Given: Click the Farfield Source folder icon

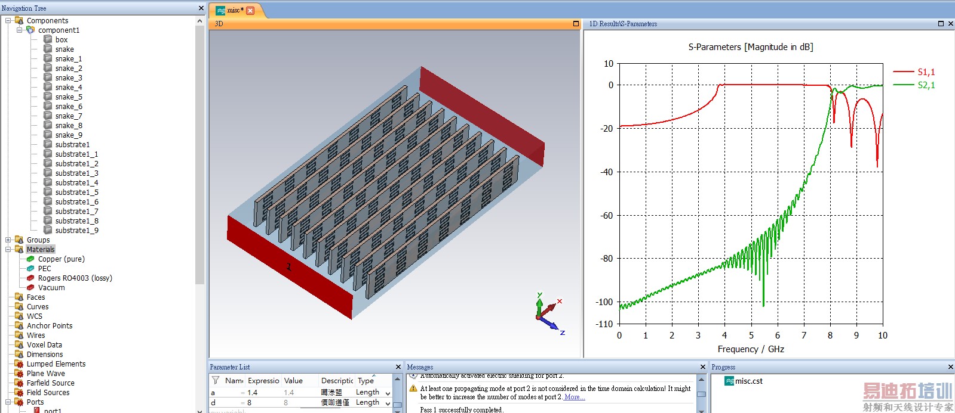Looking at the screenshot, I should 19,383.
